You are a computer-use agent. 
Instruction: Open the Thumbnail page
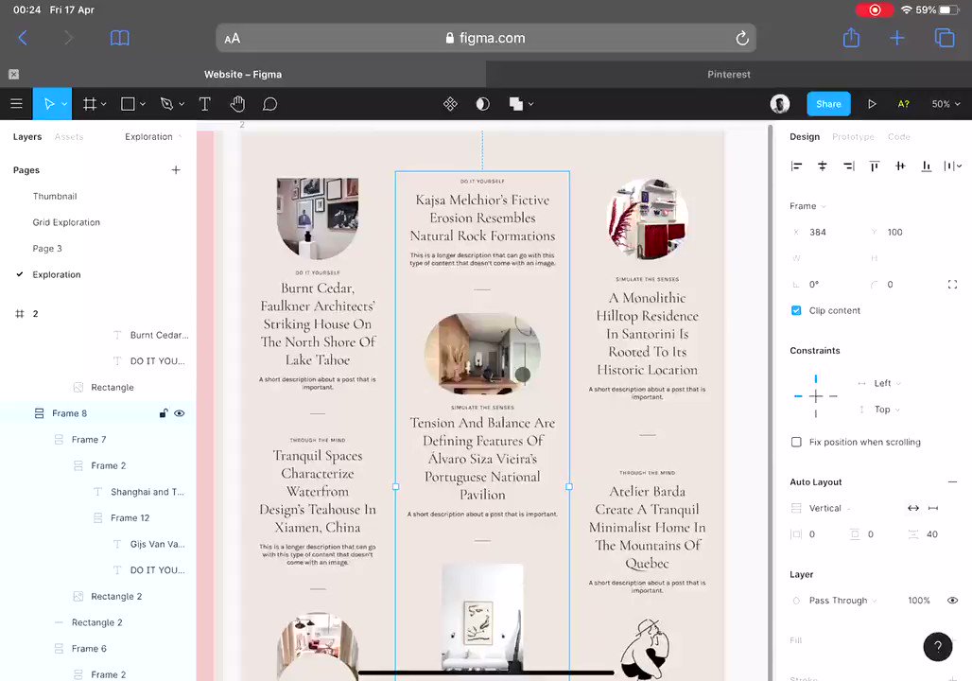click(x=55, y=196)
